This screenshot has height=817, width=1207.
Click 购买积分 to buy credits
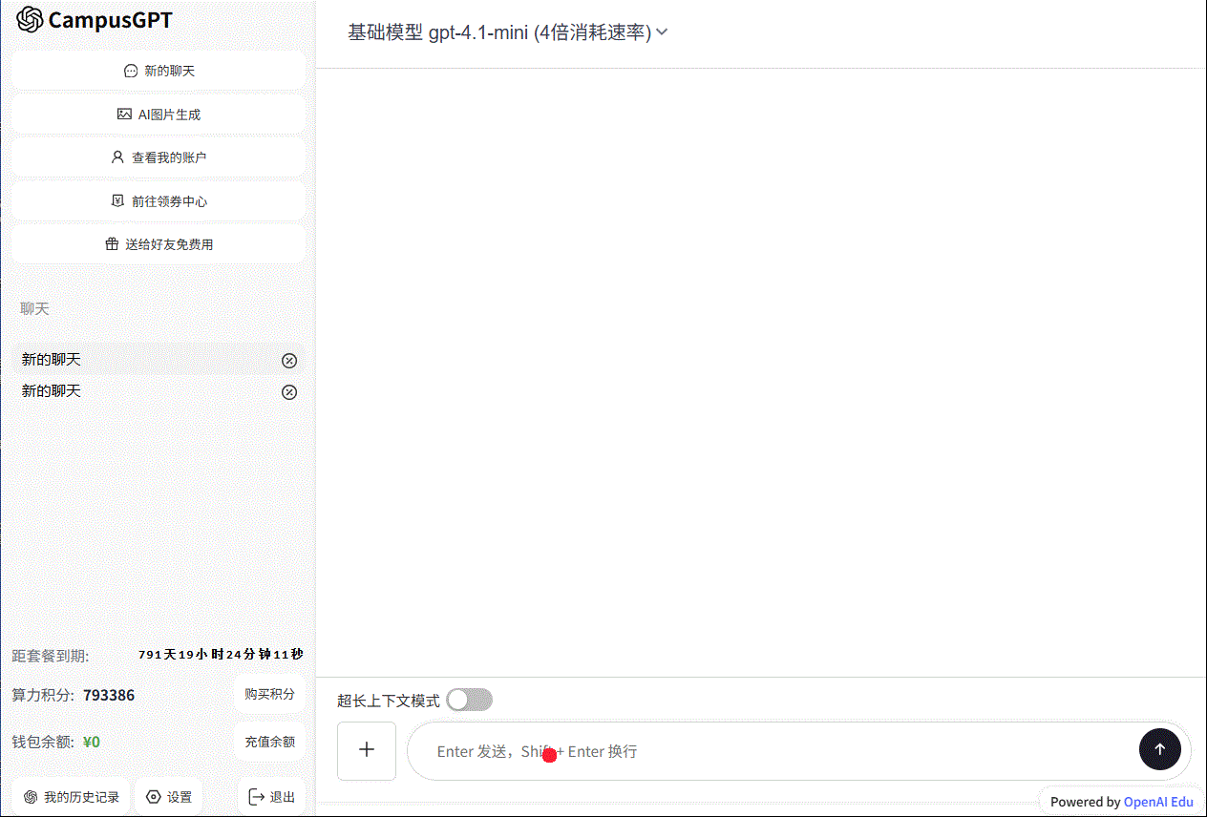[x=269, y=695]
